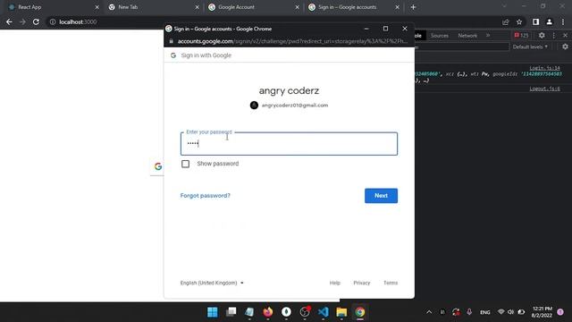Open the browser side panel icon
The image size is (572, 322).
tap(535, 21)
